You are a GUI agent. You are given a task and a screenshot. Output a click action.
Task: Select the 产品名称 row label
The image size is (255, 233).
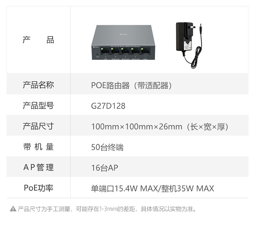38,85
